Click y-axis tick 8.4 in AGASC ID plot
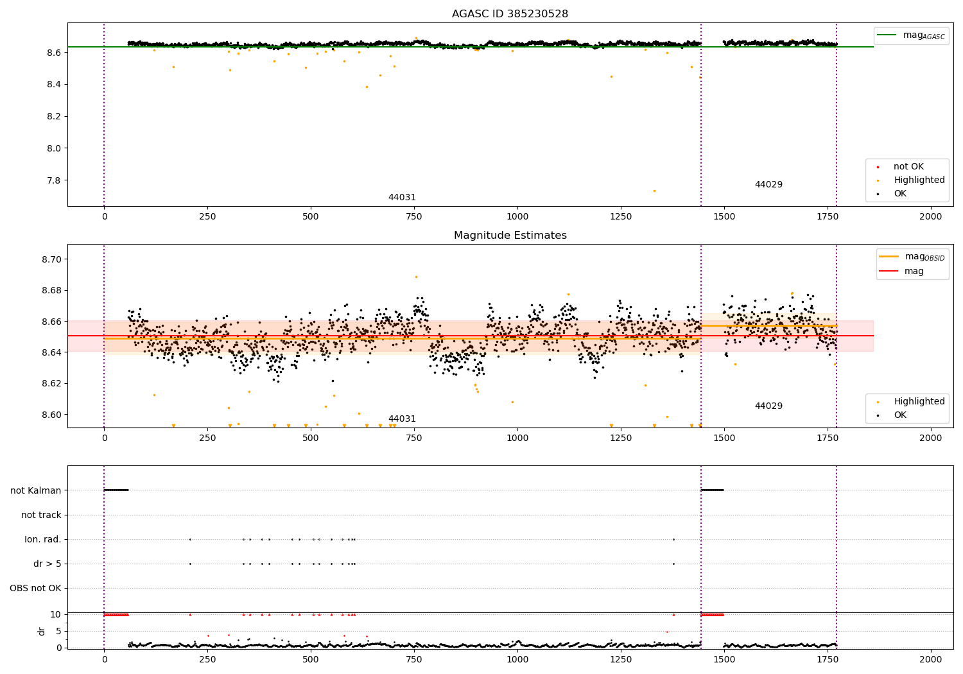 [x=55, y=85]
